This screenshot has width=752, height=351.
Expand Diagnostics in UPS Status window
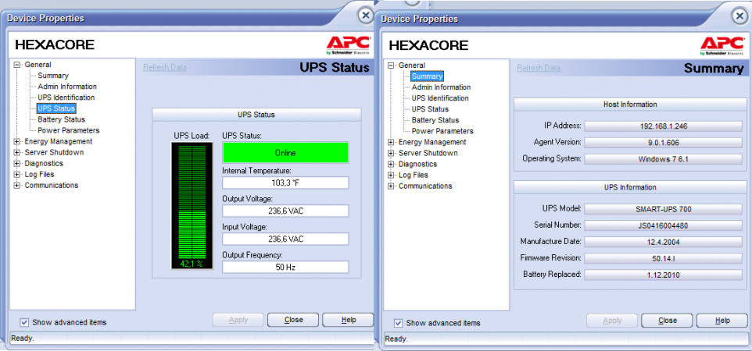[x=17, y=164]
